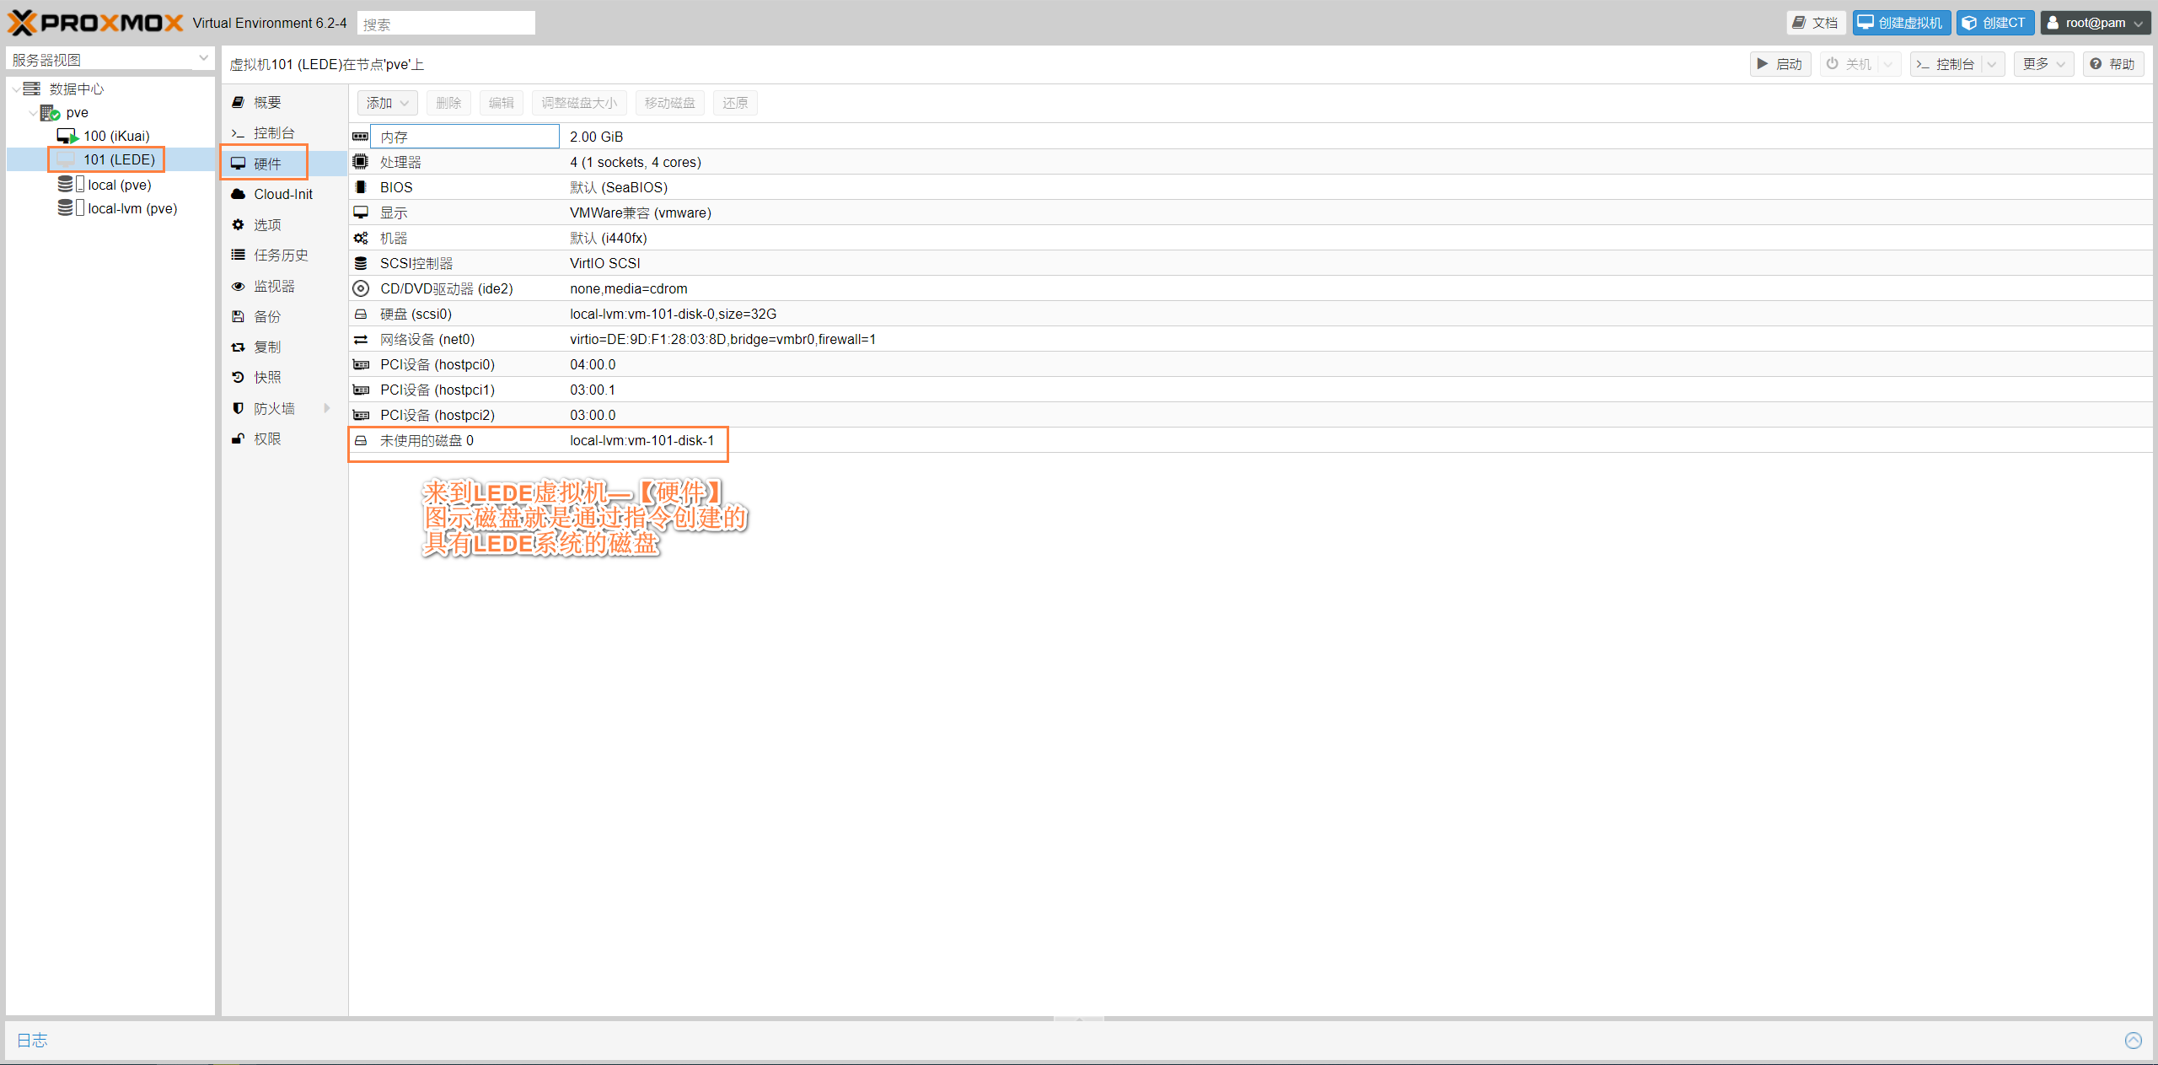
Task: Click the unused disk 0 icon
Action: (361, 440)
